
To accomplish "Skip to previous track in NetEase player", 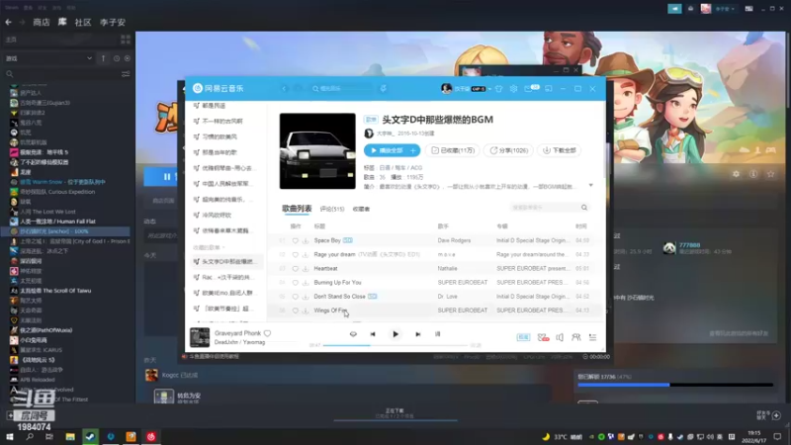I will [x=373, y=334].
